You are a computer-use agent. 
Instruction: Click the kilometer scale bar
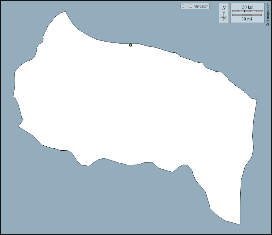point(248,11)
